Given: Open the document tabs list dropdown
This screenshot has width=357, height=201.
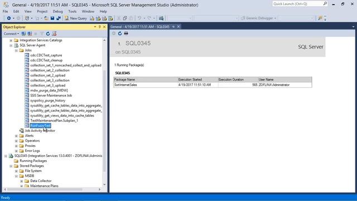Looking at the screenshot, I should click(353, 27).
